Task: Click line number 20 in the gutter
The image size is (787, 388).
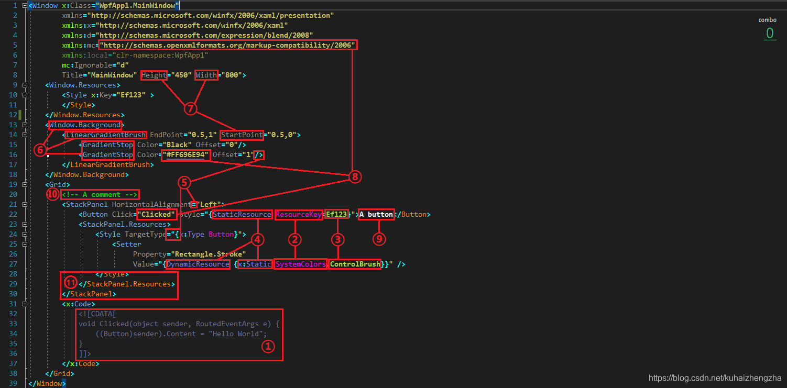Action: [x=13, y=195]
